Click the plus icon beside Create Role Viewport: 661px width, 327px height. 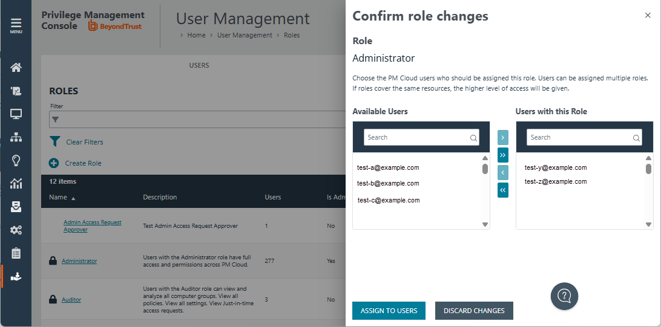pyautogui.click(x=54, y=163)
